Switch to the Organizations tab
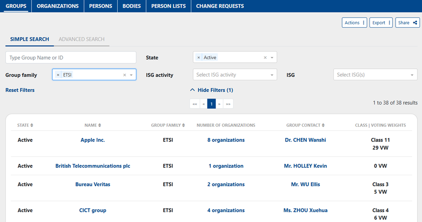The image size is (422, 222). tap(57, 6)
